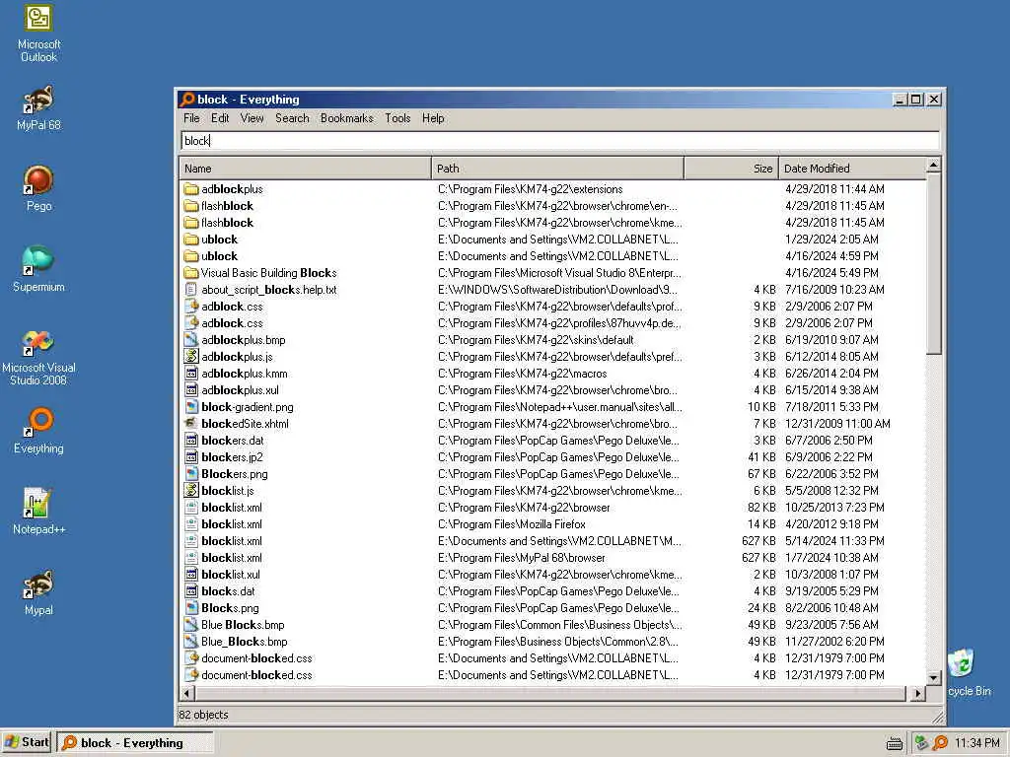Click the blockedSite.xhtml file icon
Screen dimensions: 1010x757
tap(190, 424)
